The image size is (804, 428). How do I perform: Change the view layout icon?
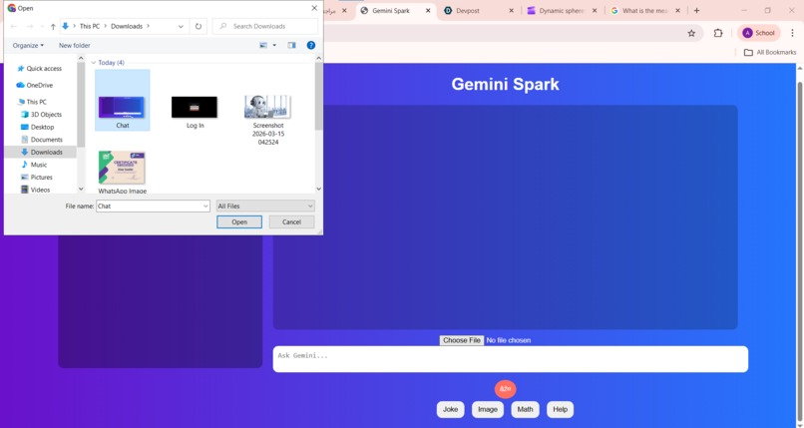click(x=263, y=45)
